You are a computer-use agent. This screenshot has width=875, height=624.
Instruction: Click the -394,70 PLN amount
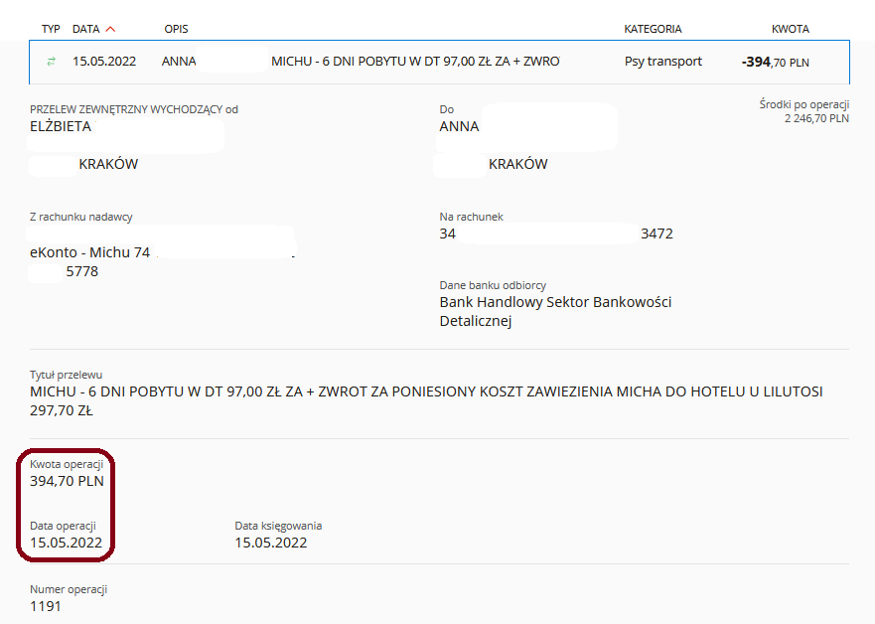pos(775,62)
